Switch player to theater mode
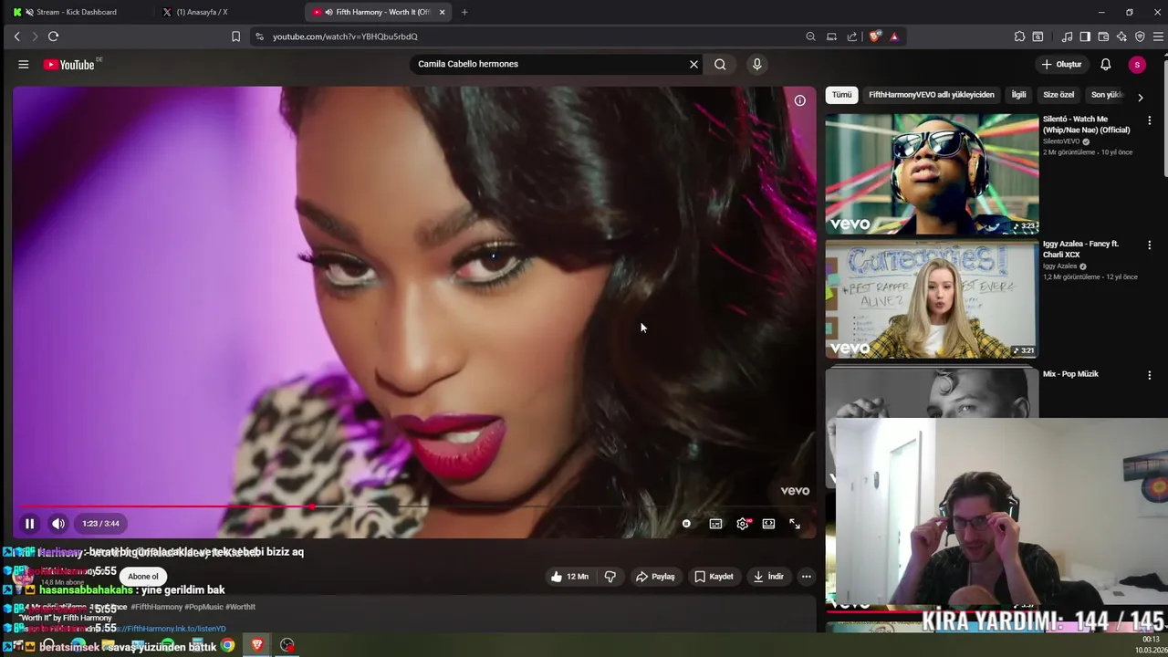1168x657 pixels. tap(768, 524)
